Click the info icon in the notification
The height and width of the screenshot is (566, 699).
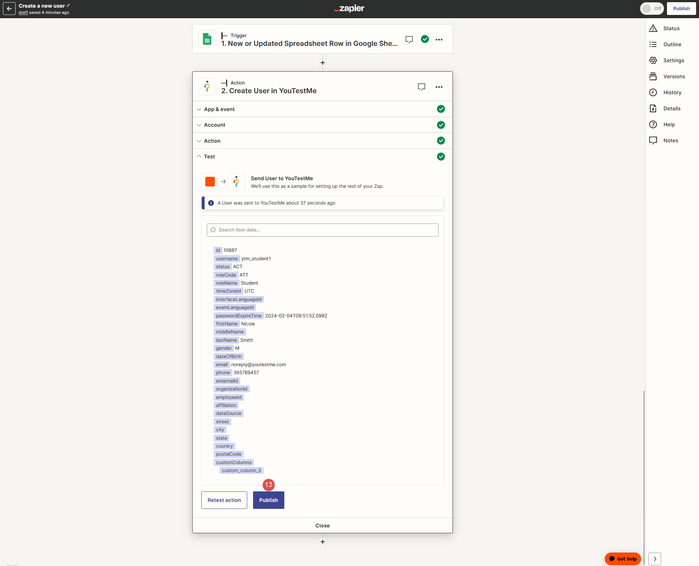pyautogui.click(x=211, y=203)
